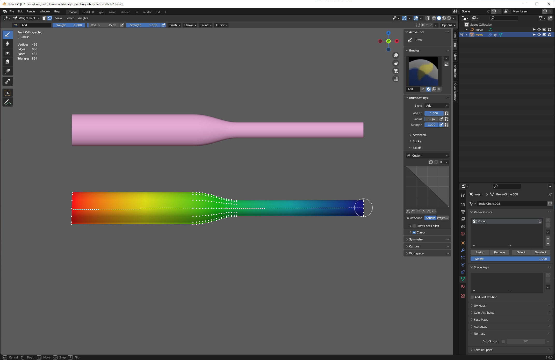Open the Brush dropdown in tool settings

tap(175, 25)
